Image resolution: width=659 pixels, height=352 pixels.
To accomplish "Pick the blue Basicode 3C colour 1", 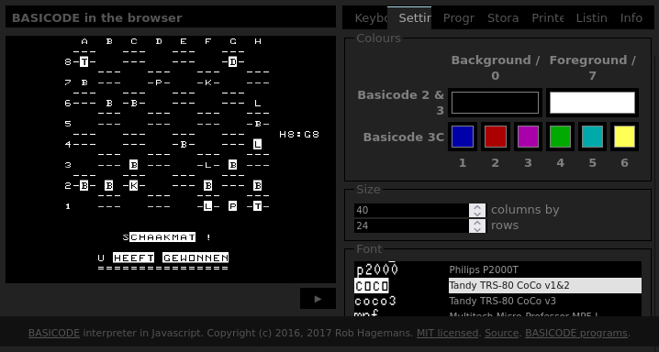I will coord(463,137).
